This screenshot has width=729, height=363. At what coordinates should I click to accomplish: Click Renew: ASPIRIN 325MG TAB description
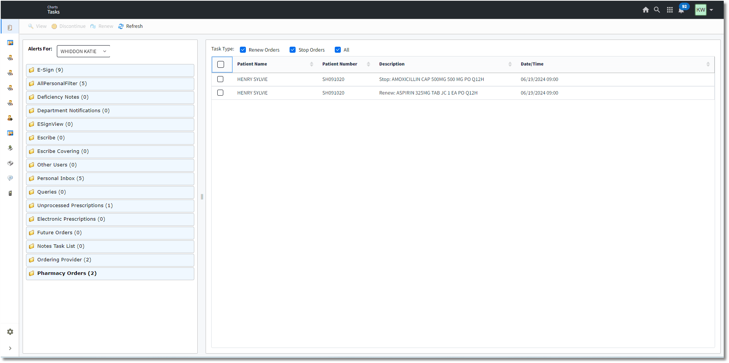[x=428, y=93]
